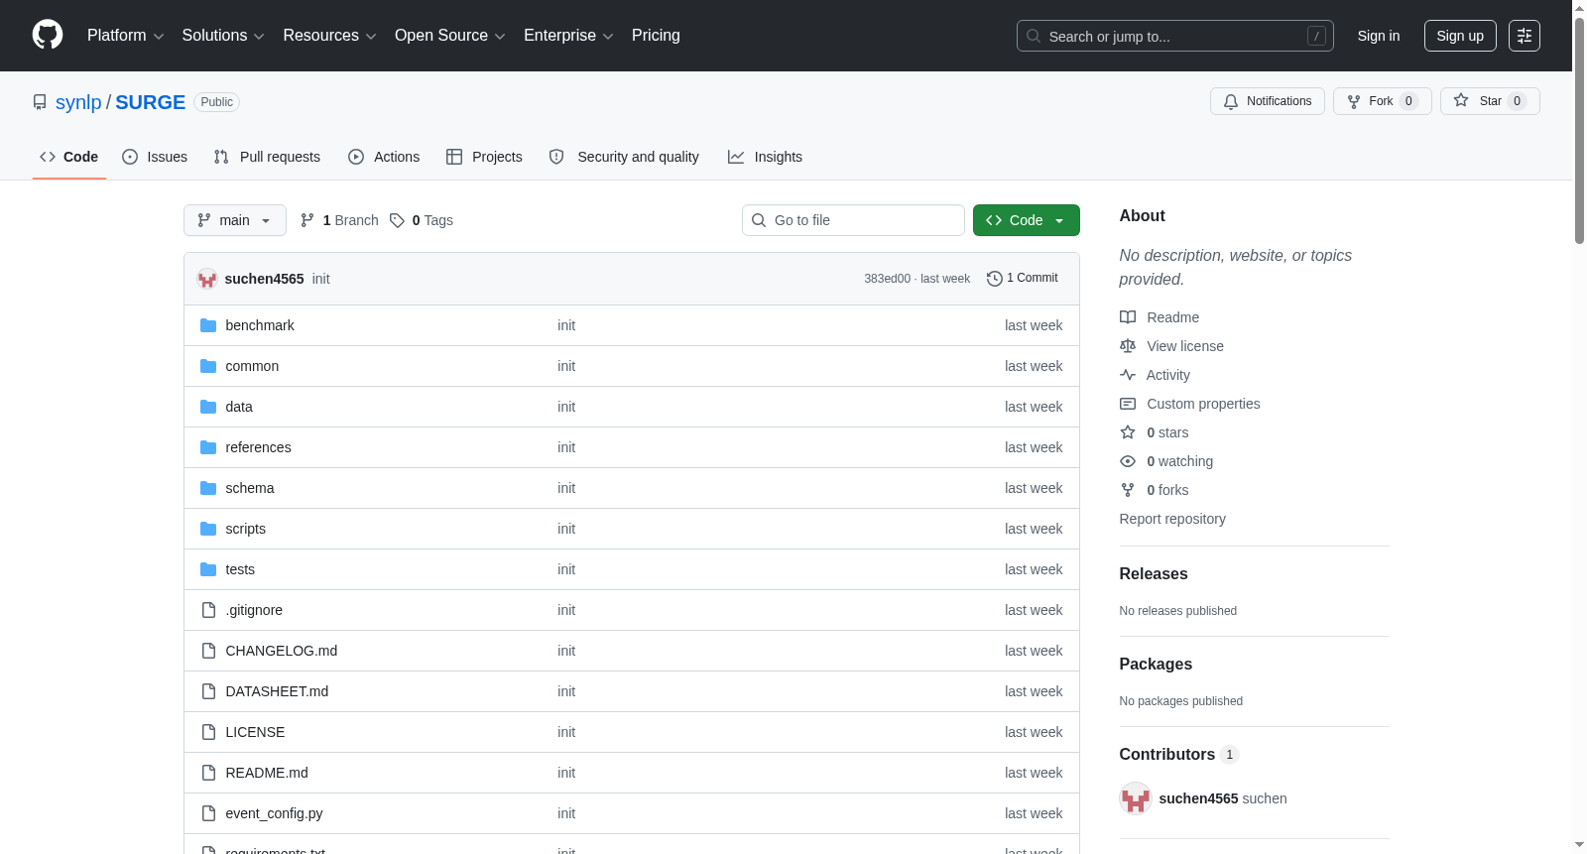
Task: Click the SURGE repository name link
Action: pos(151,102)
